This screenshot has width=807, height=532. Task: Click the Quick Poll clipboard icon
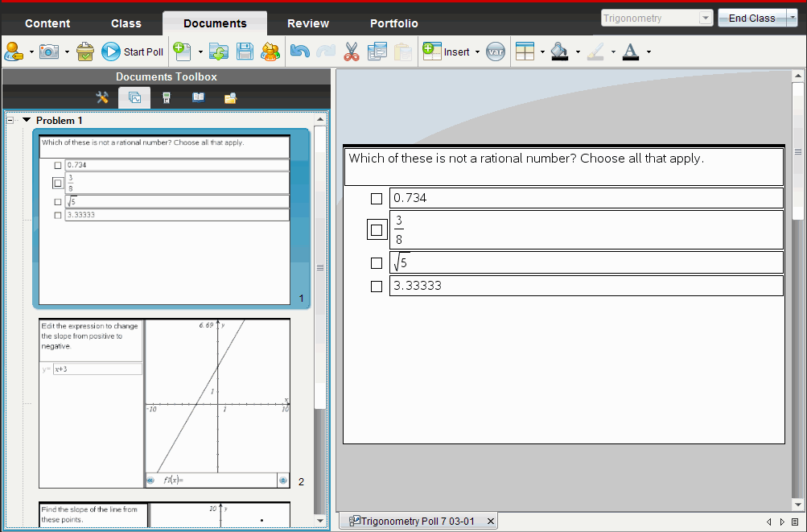85,52
